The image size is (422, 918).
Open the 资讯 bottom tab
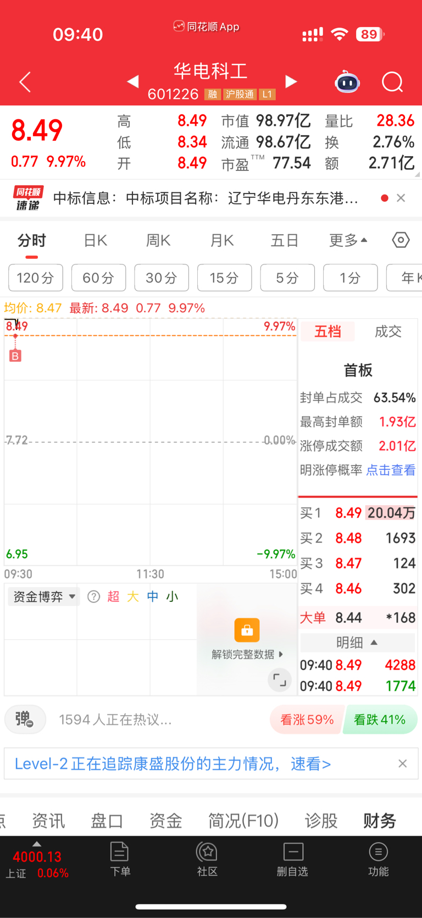point(48,821)
